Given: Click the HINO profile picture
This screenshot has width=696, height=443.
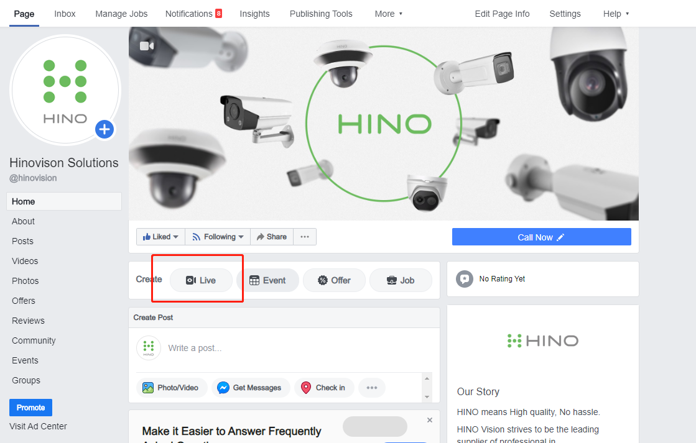Looking at the screenshot, I should [65, 90].
